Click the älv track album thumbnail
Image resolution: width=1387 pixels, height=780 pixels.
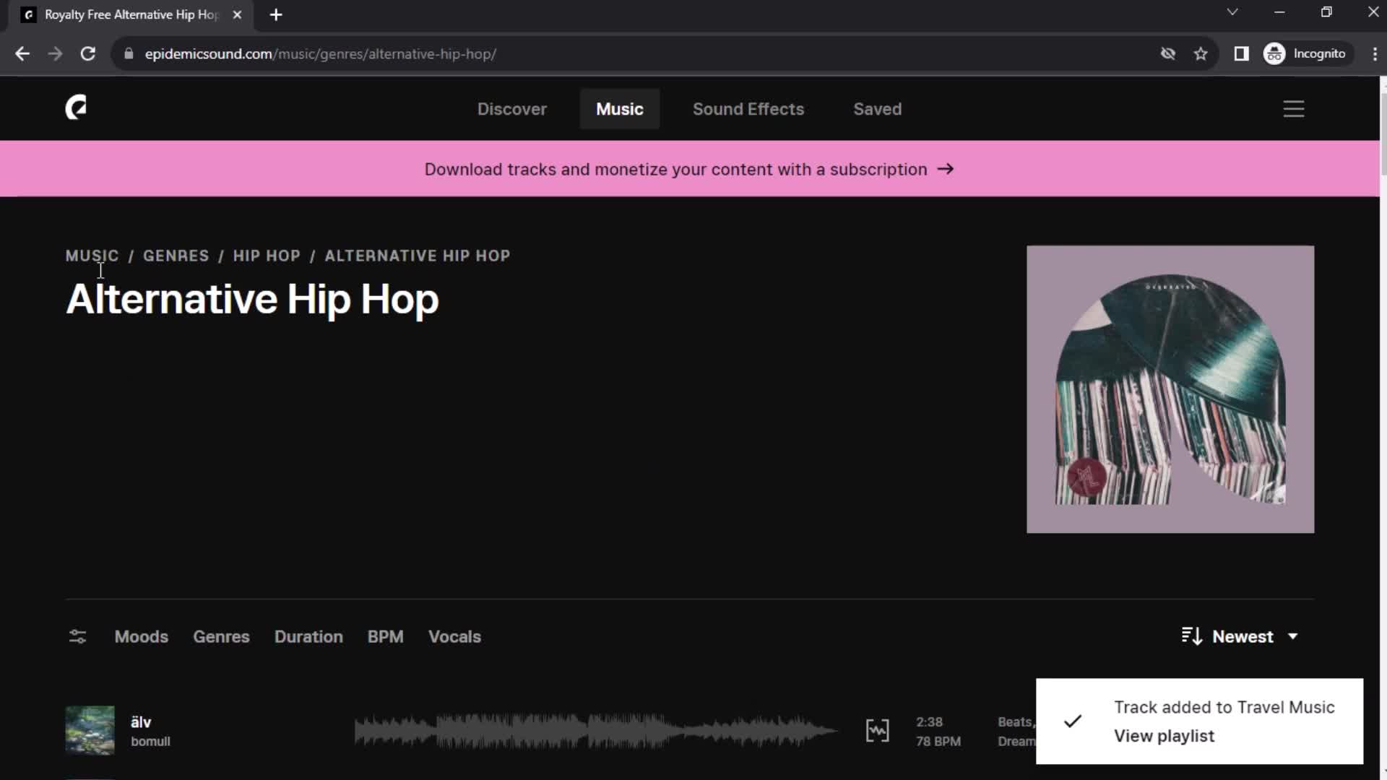[90, 730]
